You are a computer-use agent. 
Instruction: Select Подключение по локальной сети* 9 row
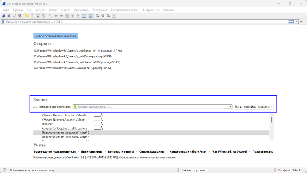pos(151,133)
